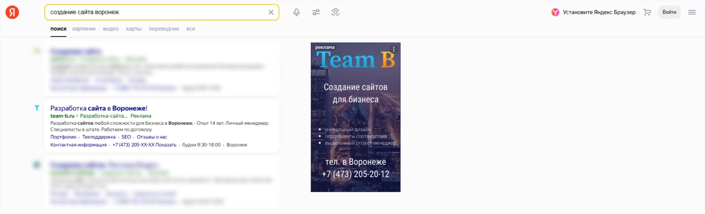Click the Team B banner advertisement
The image size is (705, 214).
tap(355, 117)
